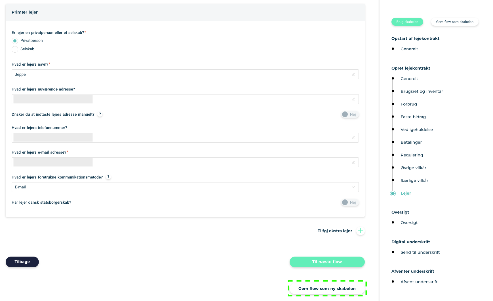Open the Afvent underskrift step
Viewport: 493px width, 301px height.
(419, 282)
